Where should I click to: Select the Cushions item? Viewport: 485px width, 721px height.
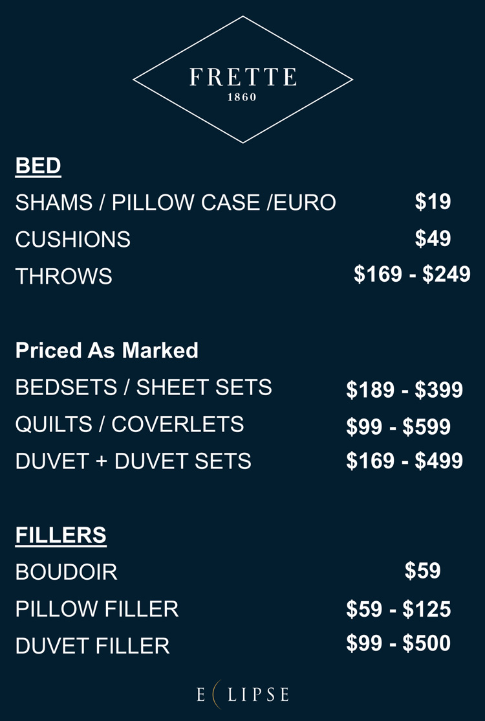coord(72,240)
